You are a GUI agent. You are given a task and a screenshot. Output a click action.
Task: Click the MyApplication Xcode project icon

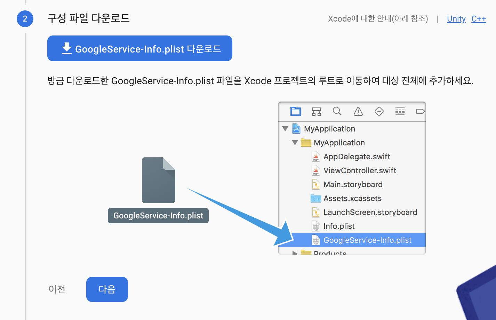(x=296, y=129)
